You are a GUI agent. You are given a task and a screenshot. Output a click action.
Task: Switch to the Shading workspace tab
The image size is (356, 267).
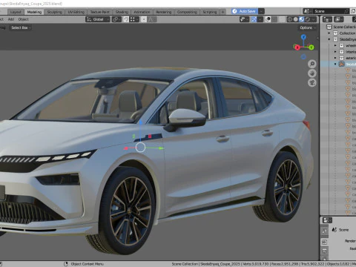point(122,12)
